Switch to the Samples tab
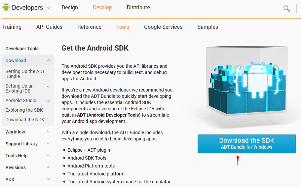301x187 pixels. click(208, 27)
